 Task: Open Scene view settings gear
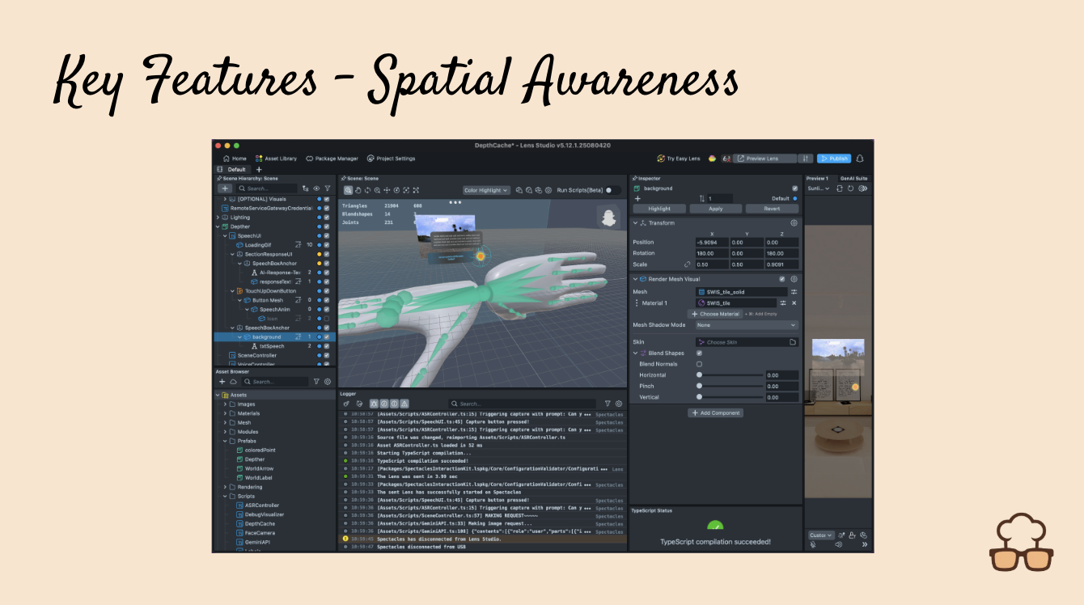click(548, 190)
